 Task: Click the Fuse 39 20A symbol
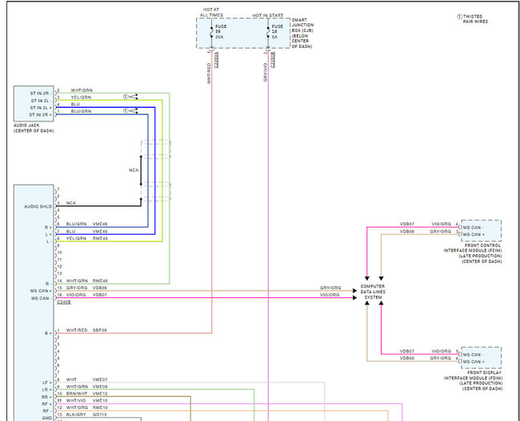point(213,35)
